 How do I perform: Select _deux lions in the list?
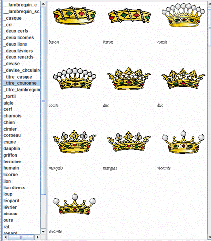click(x=16, y=44)
